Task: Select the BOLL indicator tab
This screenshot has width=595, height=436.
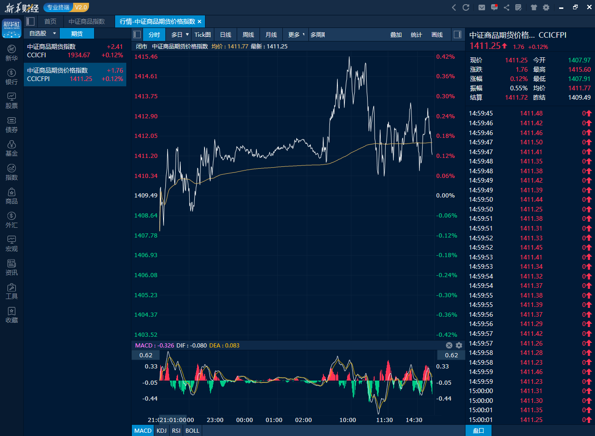Action: pos(192,430)
